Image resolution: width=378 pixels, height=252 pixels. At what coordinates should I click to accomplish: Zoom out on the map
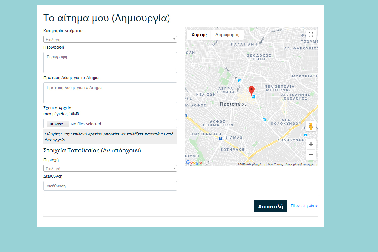[x=311, y=155]
